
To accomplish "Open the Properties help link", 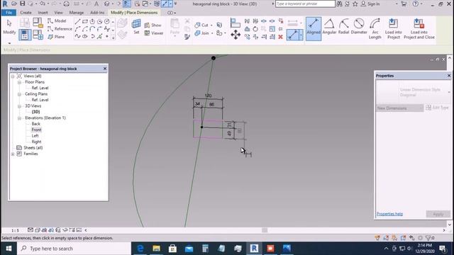I will 389,214.
